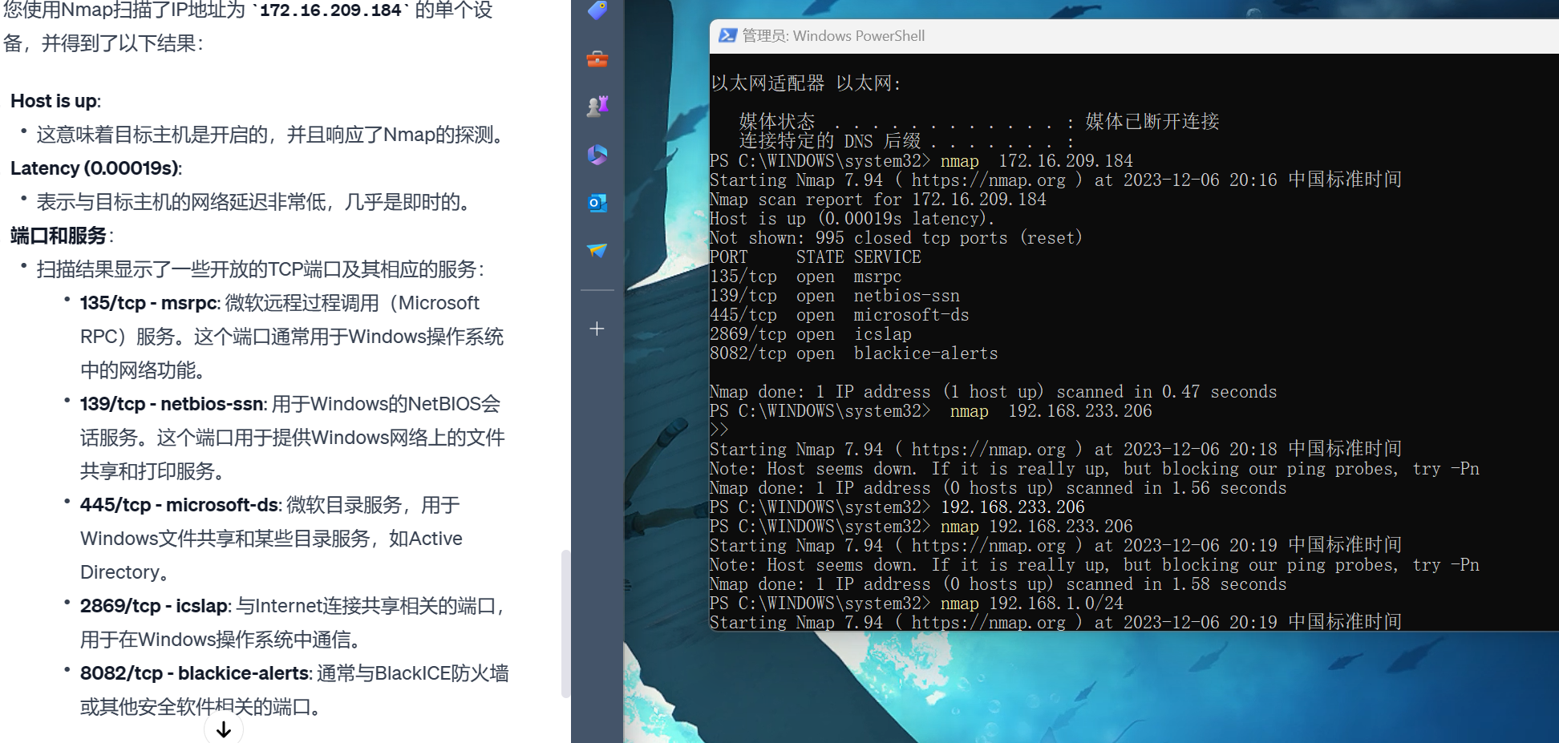Click the '8082/tcp open blackice-alerts' terminal row
The image size is (1559, 743).
click(854, 353)
